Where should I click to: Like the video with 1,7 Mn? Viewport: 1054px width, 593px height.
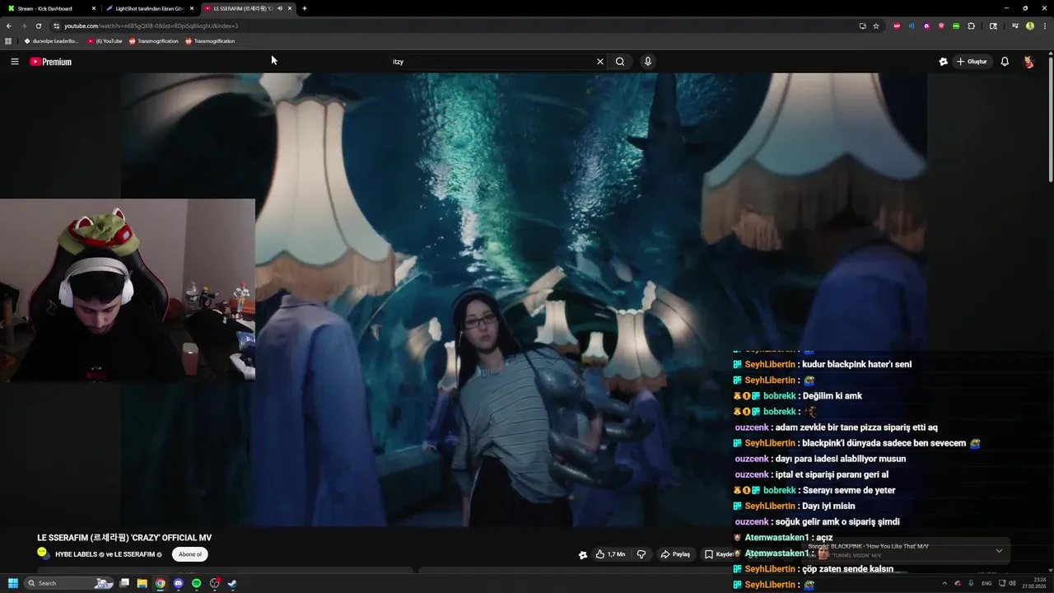pyautogui.click(x=610, y=554)
